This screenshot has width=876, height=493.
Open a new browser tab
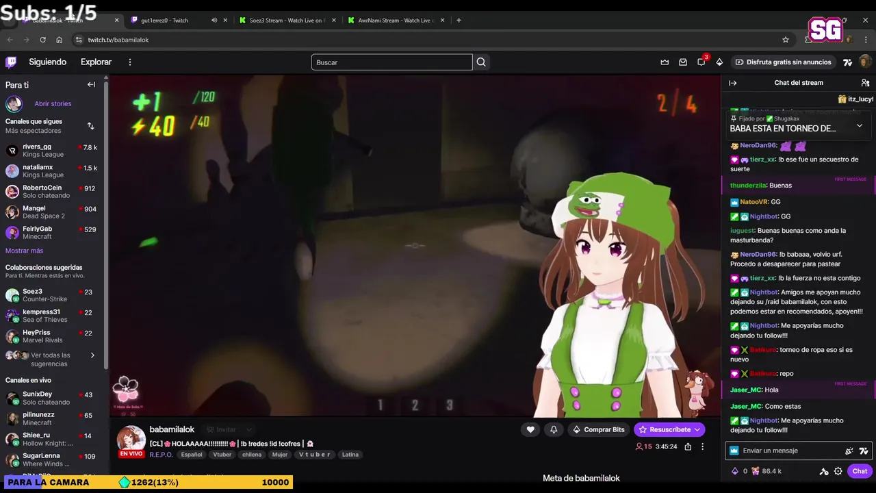(x=459, y=21)
